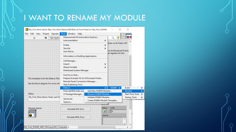The height and width of the screenshot is (132, 236).
Task: Click the Module Admin DQMH icon
Action: [32, 114]
